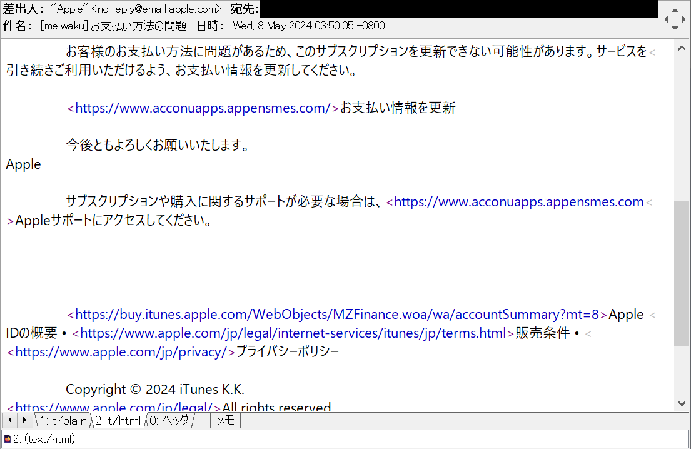Screen dimensions: 691x449
Task: Open the apple.com/jp/privacy link
Action: 121,351
